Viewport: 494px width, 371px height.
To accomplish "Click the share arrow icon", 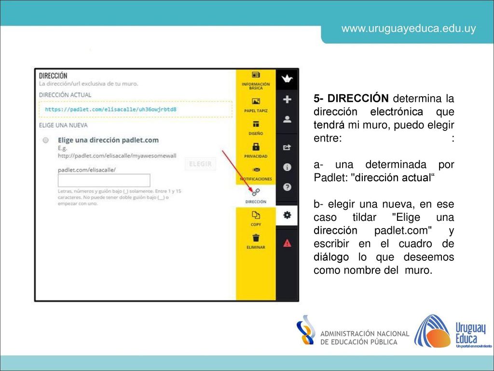I will point(287,147).
